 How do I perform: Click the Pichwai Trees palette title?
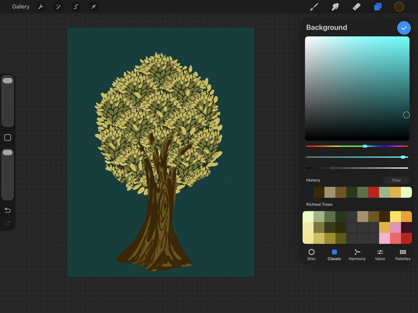point(319,204)
